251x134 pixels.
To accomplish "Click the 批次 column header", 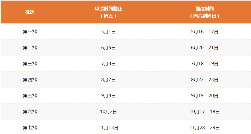I will [x=30, y=12].
